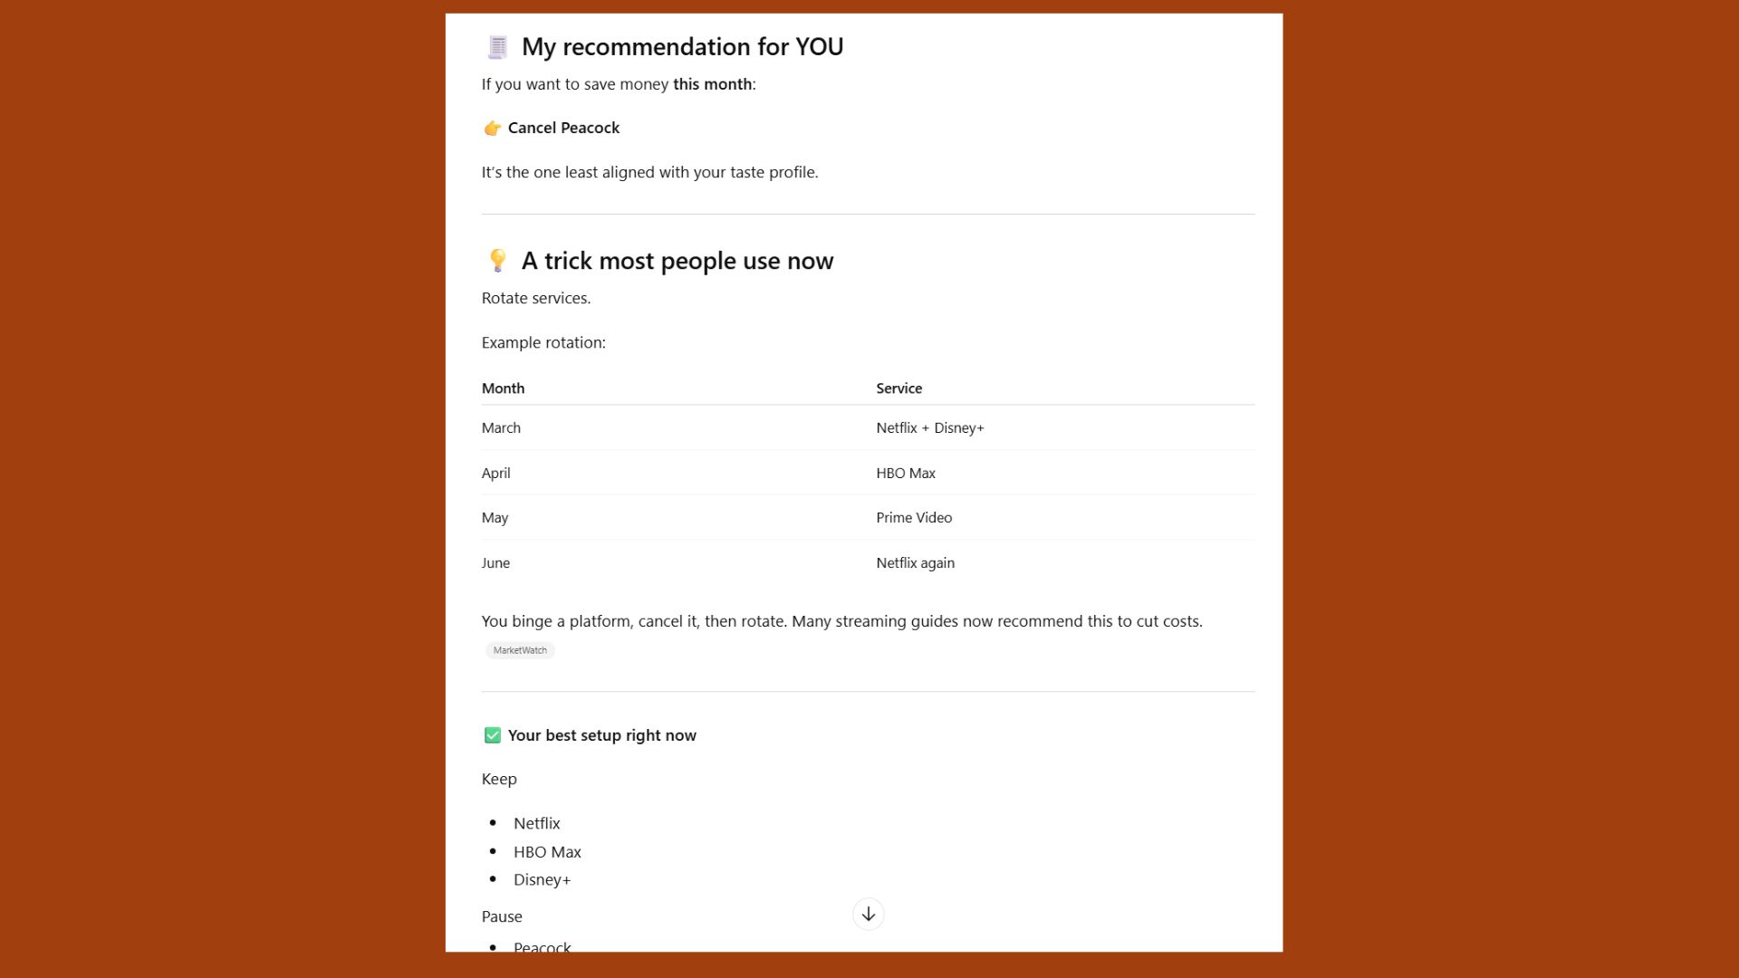Click the Month column header
Image resolution: width=1739 pixels, height=978 pixels.
tap(503, 388)
